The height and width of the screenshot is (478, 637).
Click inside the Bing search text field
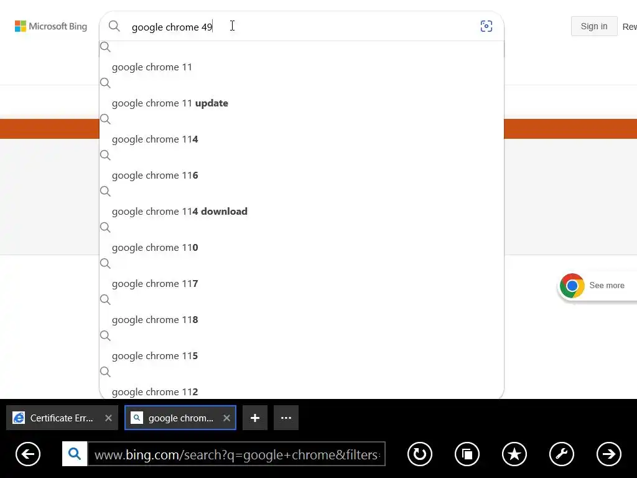[x=300, y=27]
